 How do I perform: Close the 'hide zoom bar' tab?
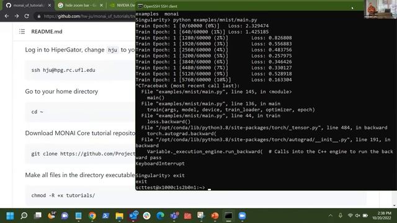(101, 6)
